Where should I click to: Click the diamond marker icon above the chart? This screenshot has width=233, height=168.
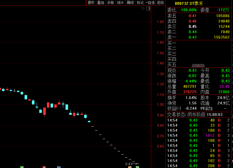pos(143,8)
